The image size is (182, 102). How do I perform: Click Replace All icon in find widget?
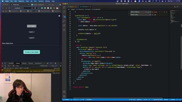tap(155, 15)
